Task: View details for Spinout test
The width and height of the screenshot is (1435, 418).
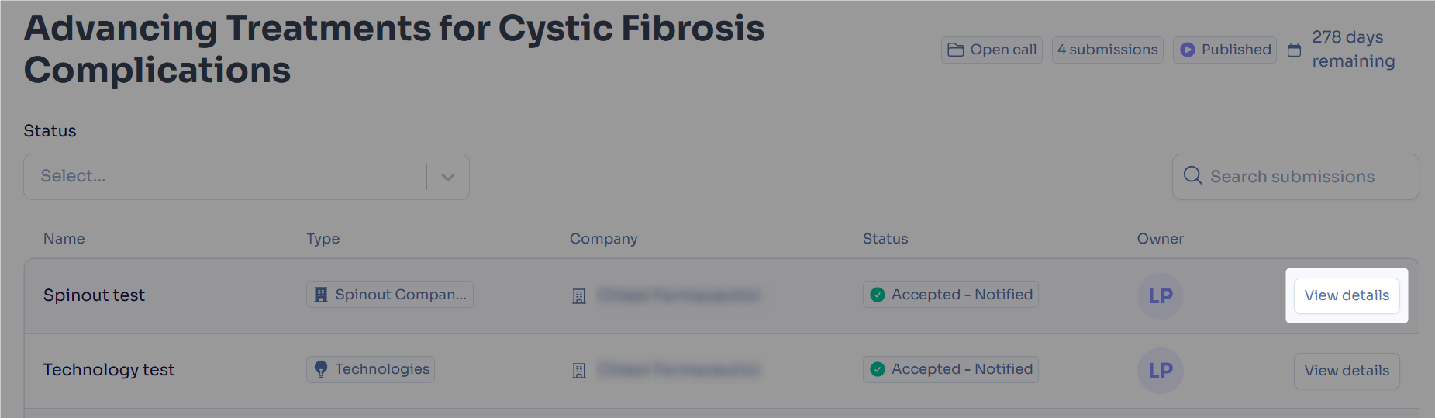Action: [x=1347, y=295]
